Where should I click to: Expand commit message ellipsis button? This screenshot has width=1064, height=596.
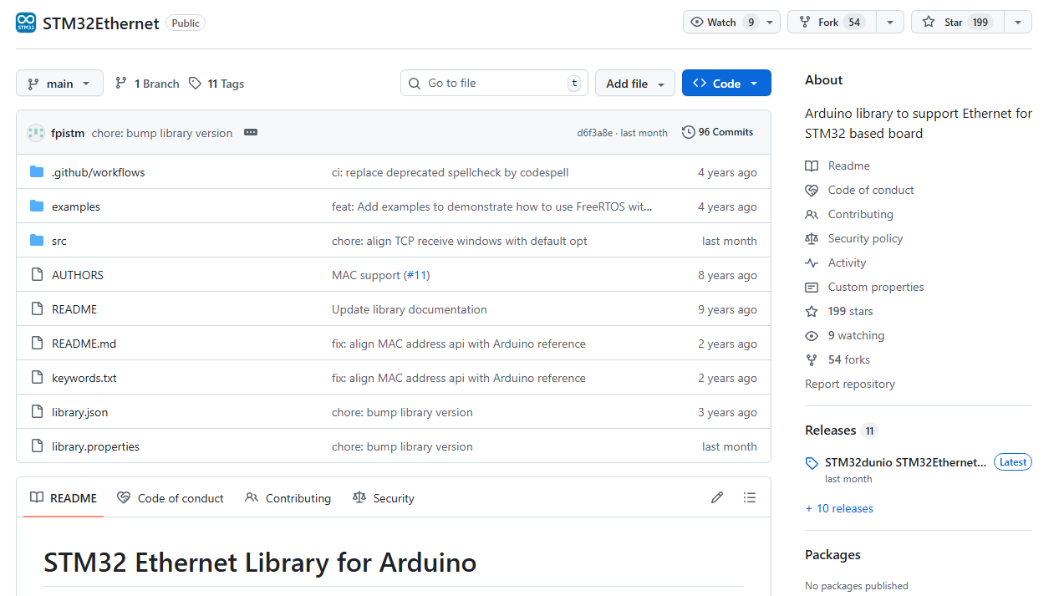click(251, 133)
